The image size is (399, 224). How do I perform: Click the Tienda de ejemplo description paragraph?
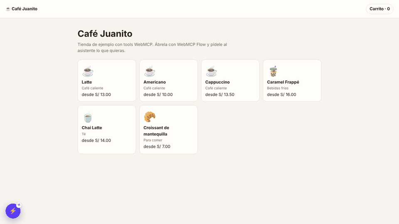click(152, 47)
